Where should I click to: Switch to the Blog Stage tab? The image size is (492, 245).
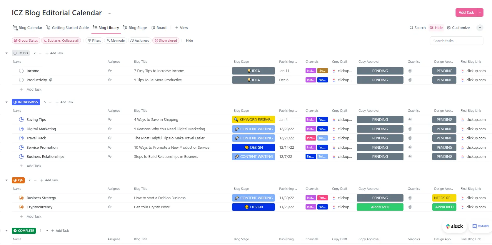click(135, 28)
